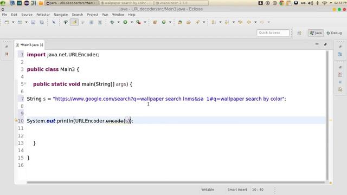Expand the Run dropdown arrow

coord(132,22)
